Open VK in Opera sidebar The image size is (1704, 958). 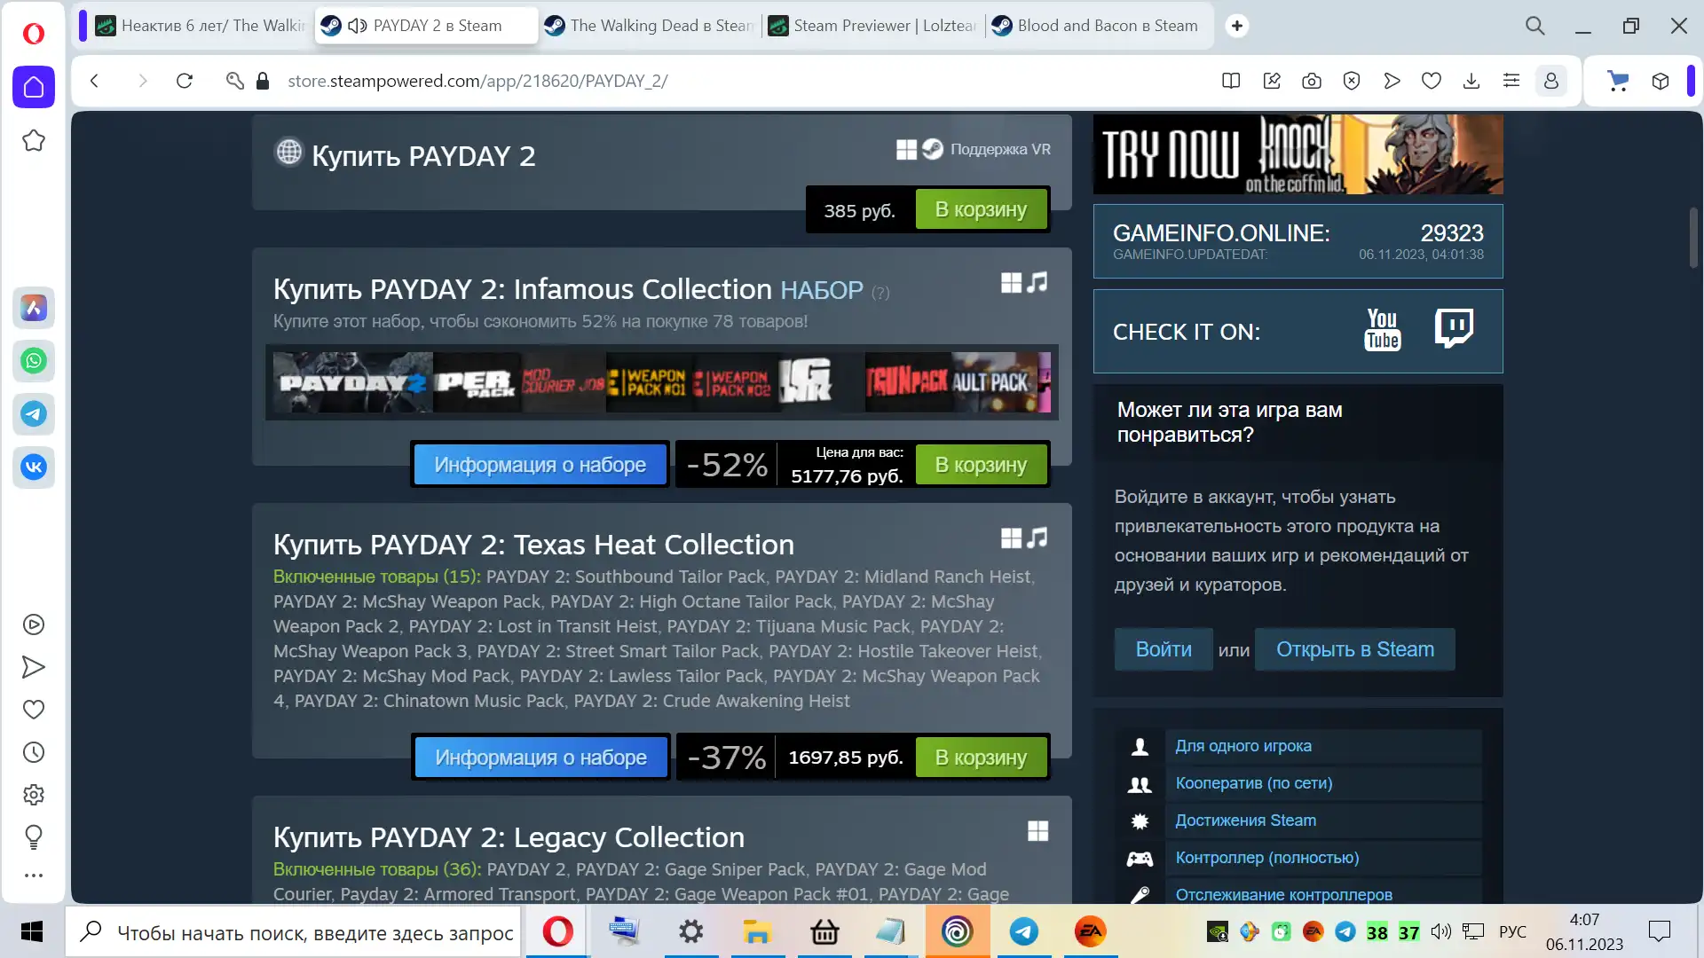pyautogui.click(x=34, y=467)
